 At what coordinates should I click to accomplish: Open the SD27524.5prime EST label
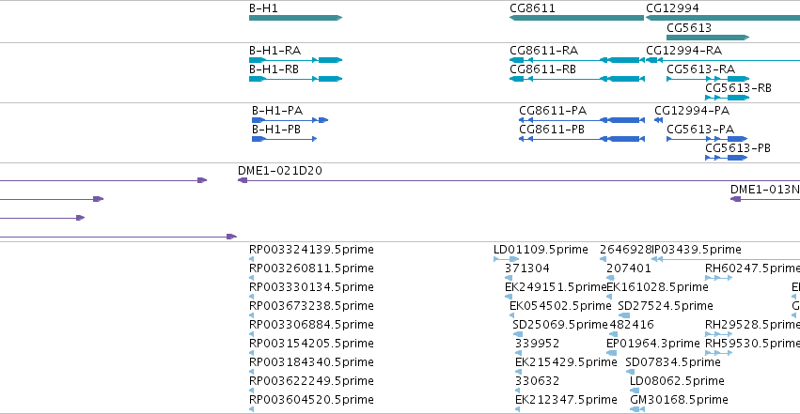tap(666, 306)
